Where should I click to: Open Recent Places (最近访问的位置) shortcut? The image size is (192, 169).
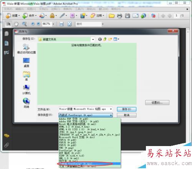[26, 49]
